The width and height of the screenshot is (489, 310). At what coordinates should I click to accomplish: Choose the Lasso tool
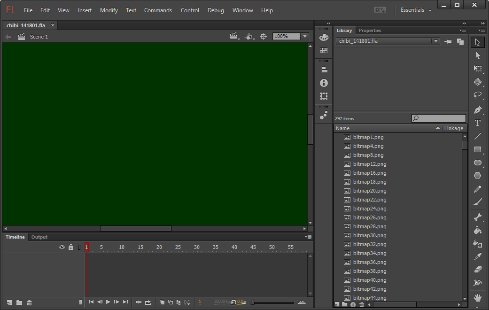click(478, 95)
